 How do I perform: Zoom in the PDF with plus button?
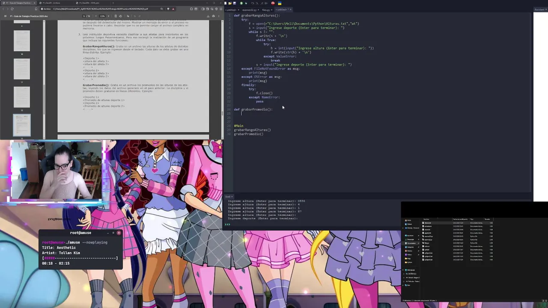109,16
